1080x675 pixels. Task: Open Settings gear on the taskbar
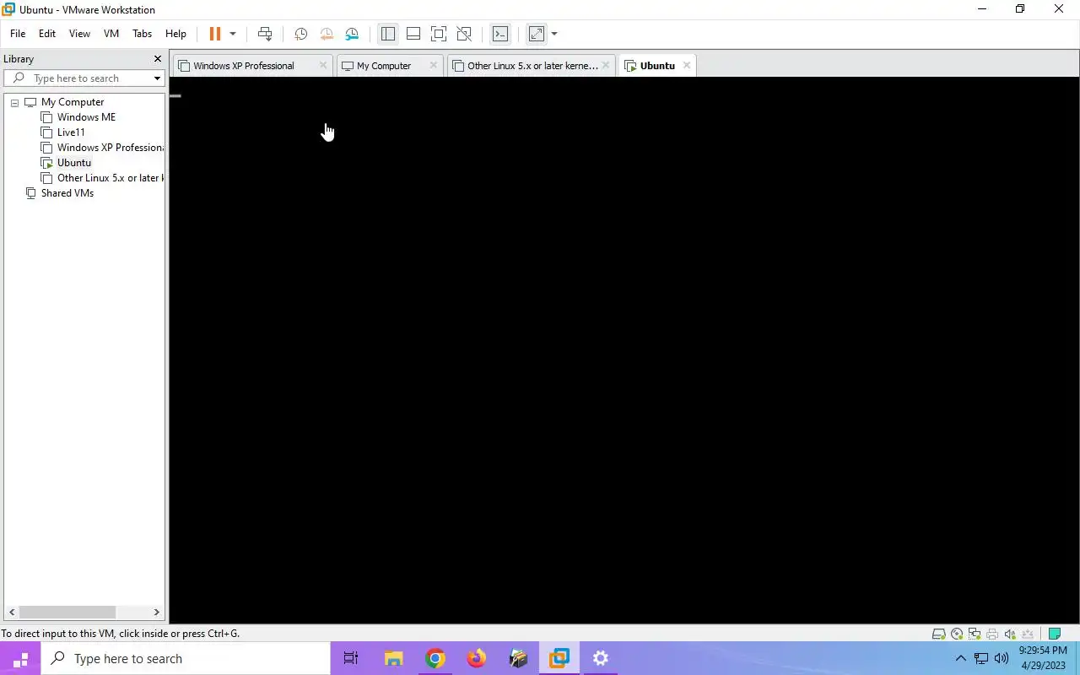[600, 659]
